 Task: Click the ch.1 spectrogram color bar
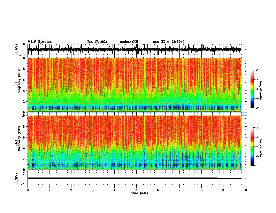click(252, 89)
